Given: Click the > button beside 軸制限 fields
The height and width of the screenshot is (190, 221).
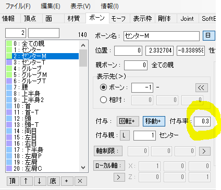Looking at the screenshot, I should (204, 151).
